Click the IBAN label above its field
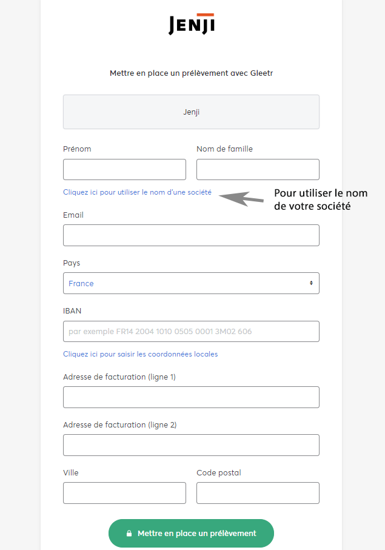Viewport: 385px width, 550px height. click(x=72, y=311)
